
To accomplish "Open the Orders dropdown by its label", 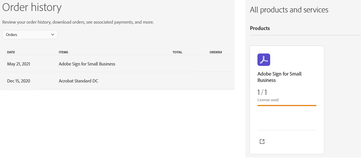I will pyautogui.click(x=12, y=35).
